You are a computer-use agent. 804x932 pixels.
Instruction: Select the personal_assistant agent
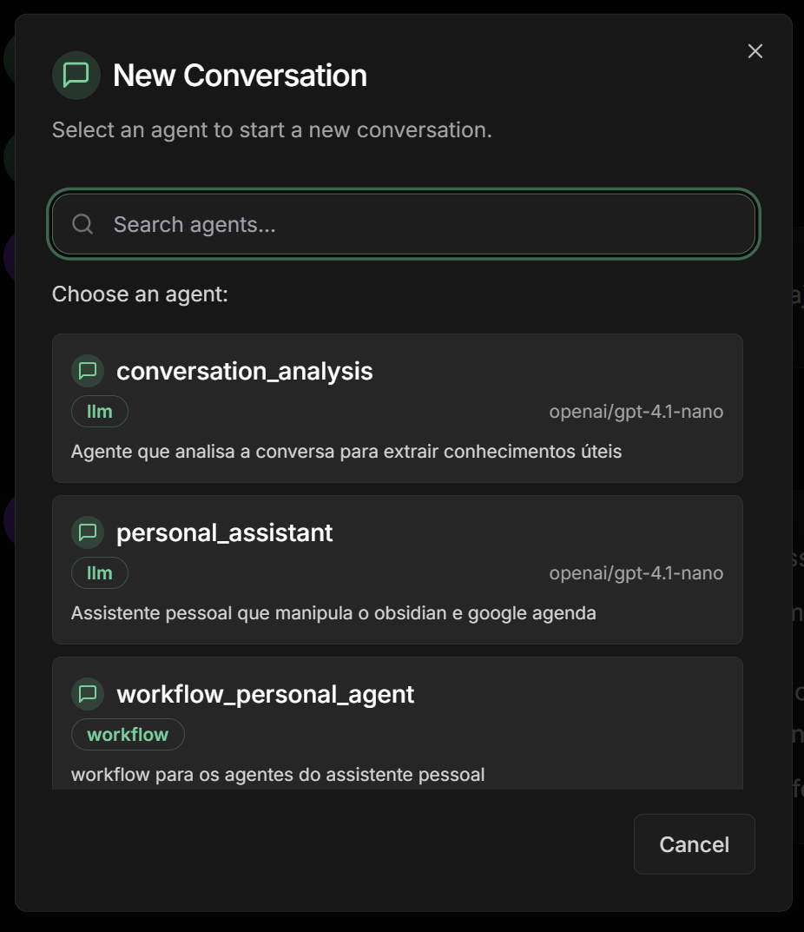(398, 569)
